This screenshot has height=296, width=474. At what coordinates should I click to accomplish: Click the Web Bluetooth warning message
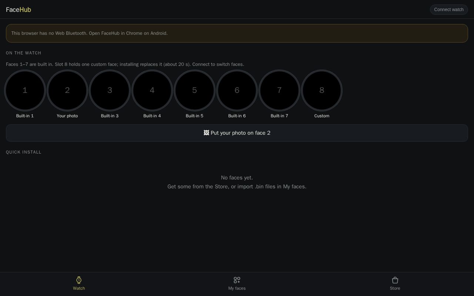pyautogui.click(x=237, y=33)
